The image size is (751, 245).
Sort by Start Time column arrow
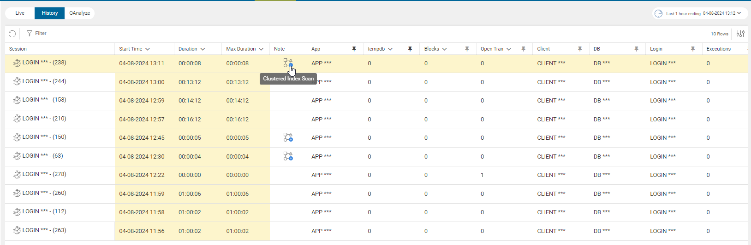coord(148,49)
